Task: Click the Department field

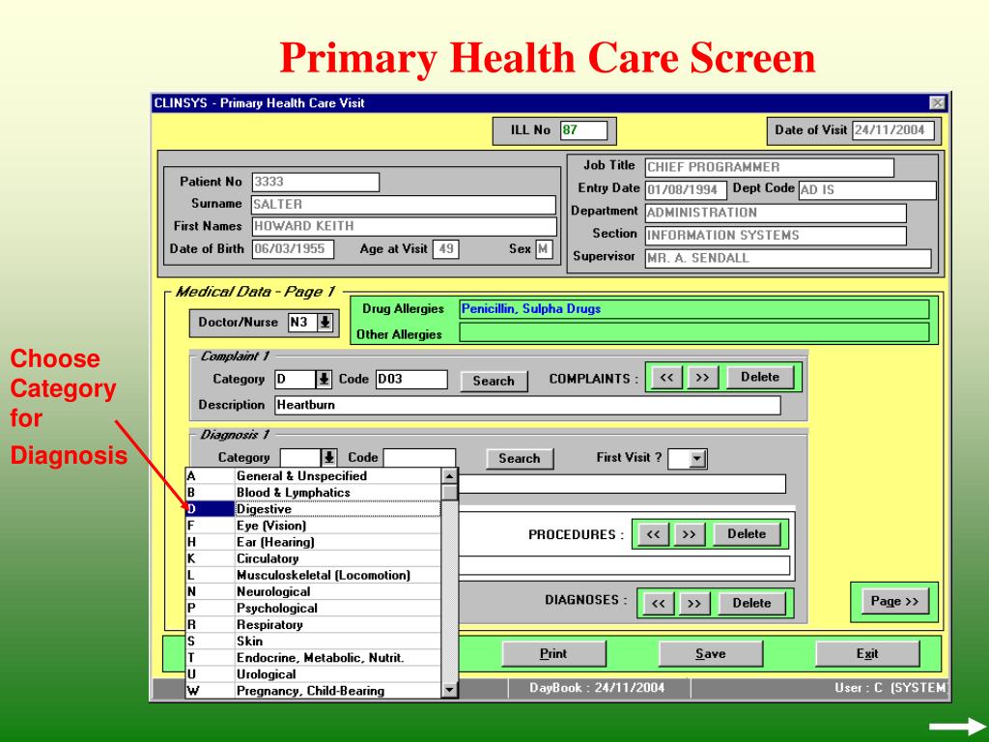Action: point(776,213)
